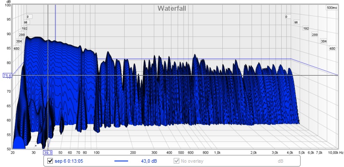Click the Waterfall graph title
The image size is (344, 167).
pos(172,8)
